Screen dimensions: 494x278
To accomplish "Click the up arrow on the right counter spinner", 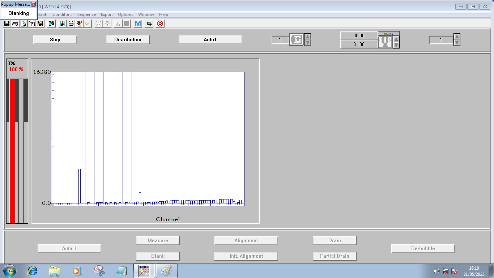I will click(x=456, y=37).
